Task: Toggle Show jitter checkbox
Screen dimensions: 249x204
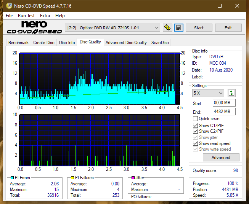Action: point(195,137)
